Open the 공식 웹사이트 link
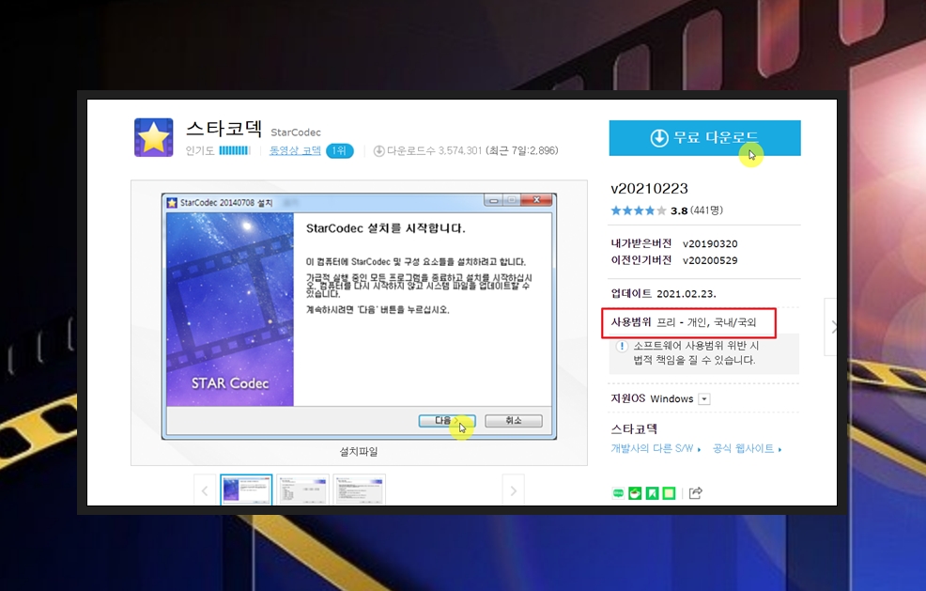Image resolution: width=926 pixels, height=591 pixels. point(747,448)
